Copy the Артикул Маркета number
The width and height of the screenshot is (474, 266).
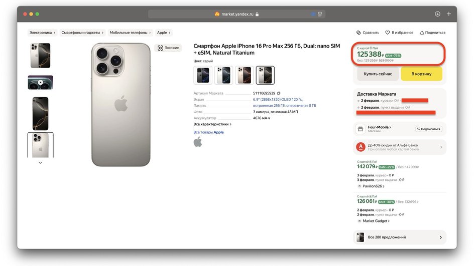[279, 93]
